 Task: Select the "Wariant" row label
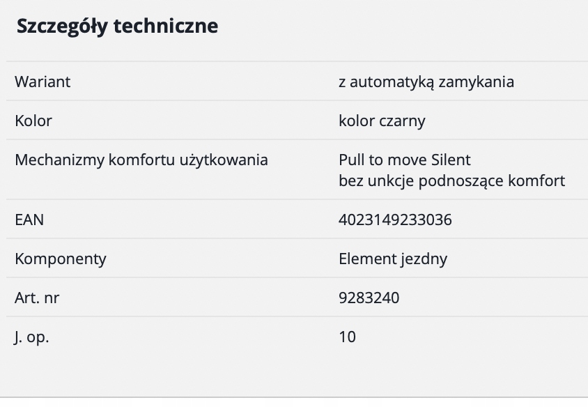click(42, 82)
